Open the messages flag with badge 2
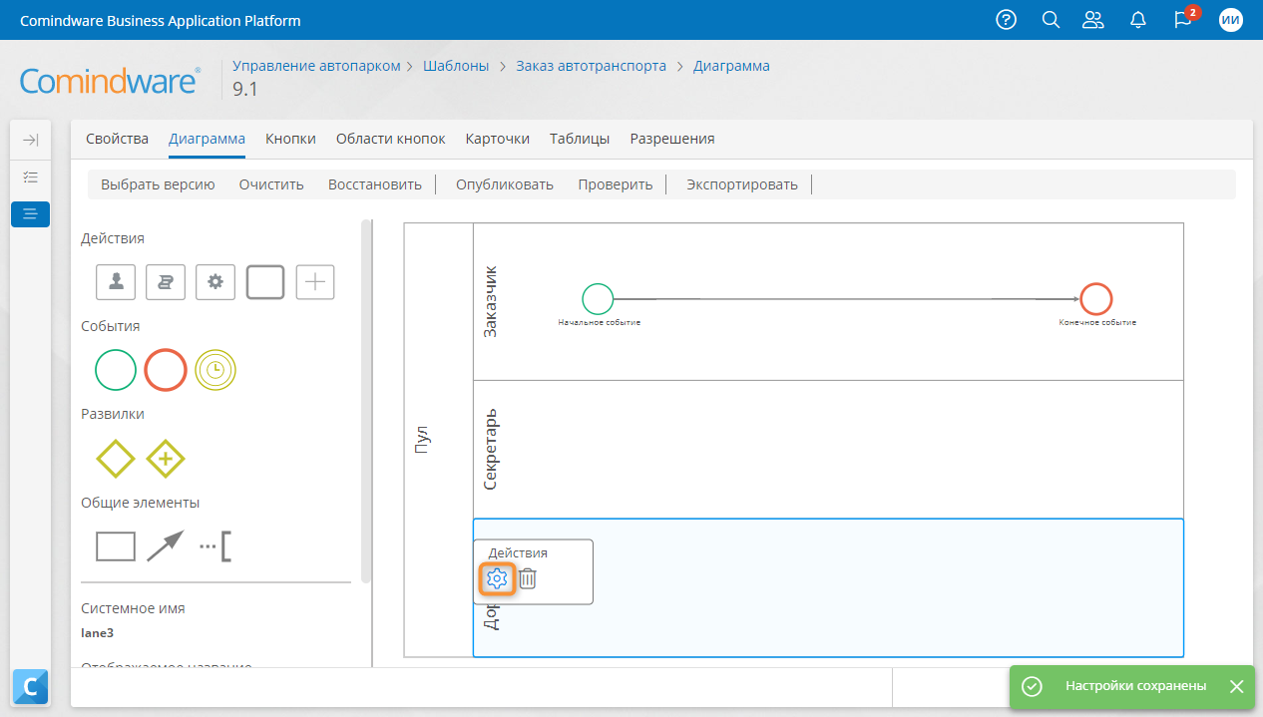This screenshot has width=1263, height=717. (x=1184, y=19)
